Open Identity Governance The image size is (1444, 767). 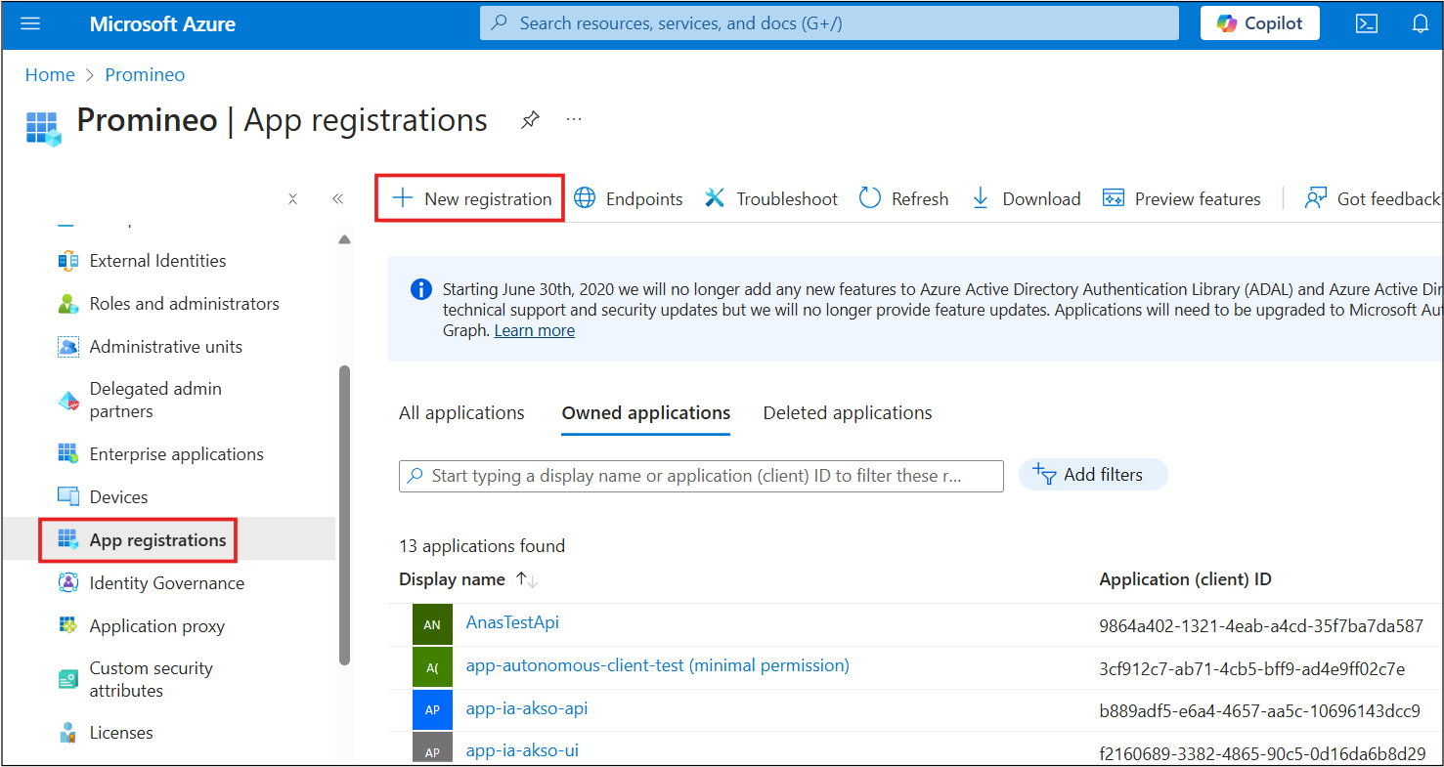166,583
